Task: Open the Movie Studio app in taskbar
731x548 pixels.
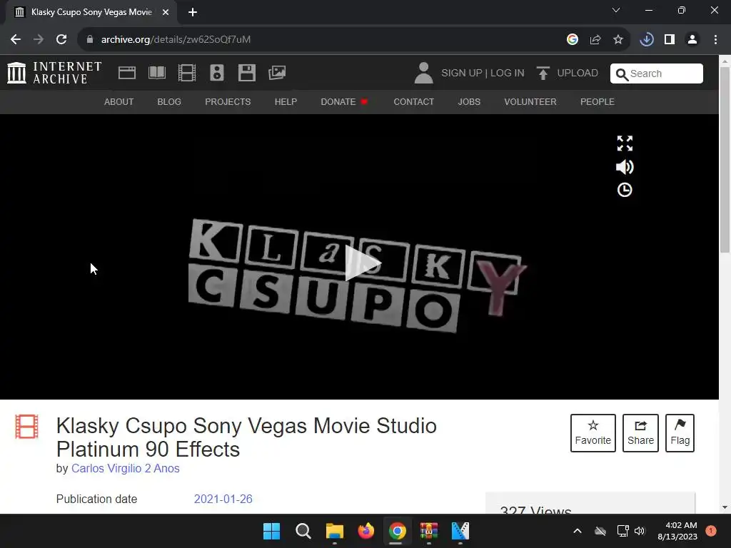Action: 460,531
